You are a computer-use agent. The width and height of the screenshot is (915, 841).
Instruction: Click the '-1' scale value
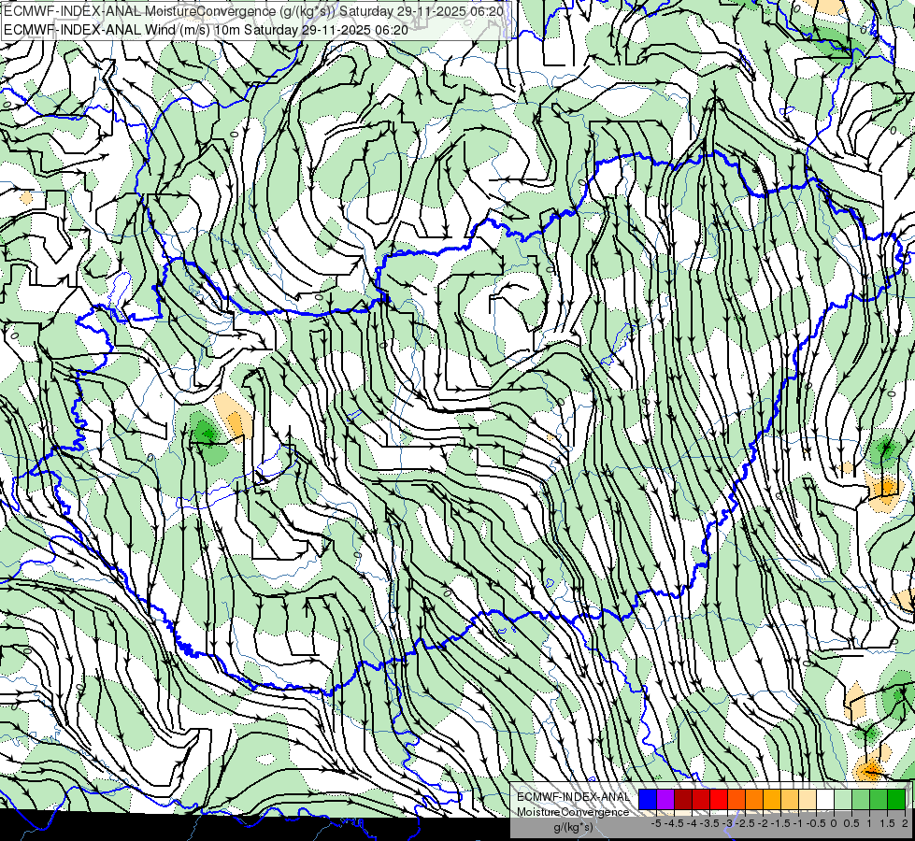pos(798,823)
